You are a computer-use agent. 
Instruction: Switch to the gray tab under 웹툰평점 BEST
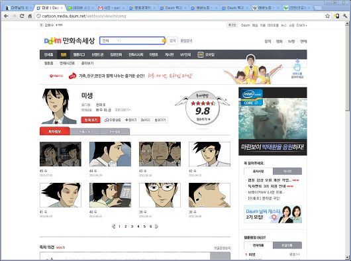click(287, 245)
